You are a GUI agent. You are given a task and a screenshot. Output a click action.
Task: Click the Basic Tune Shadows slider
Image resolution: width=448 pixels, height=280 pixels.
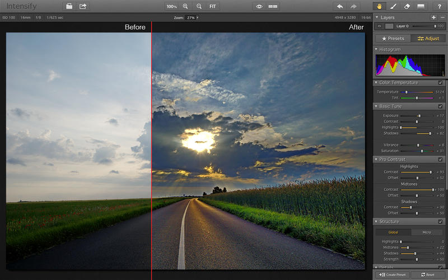(417, 133)
